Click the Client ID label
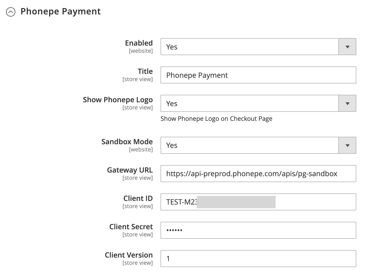This screenshot has height=272, width=372. (138, 198)
